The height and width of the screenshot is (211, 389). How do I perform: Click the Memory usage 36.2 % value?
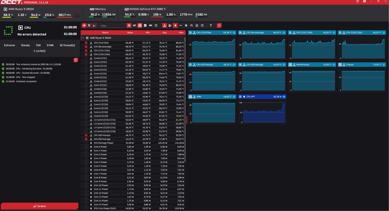click(x=95, y=14)
